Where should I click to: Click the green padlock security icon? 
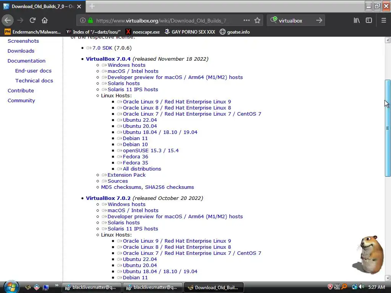pos(90,21)
